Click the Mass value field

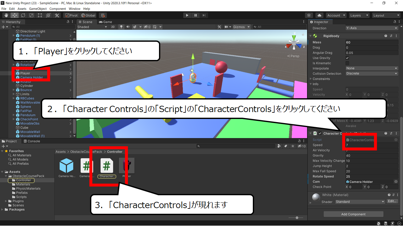372,42
